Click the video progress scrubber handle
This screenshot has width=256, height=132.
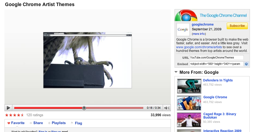coord(84,108)
